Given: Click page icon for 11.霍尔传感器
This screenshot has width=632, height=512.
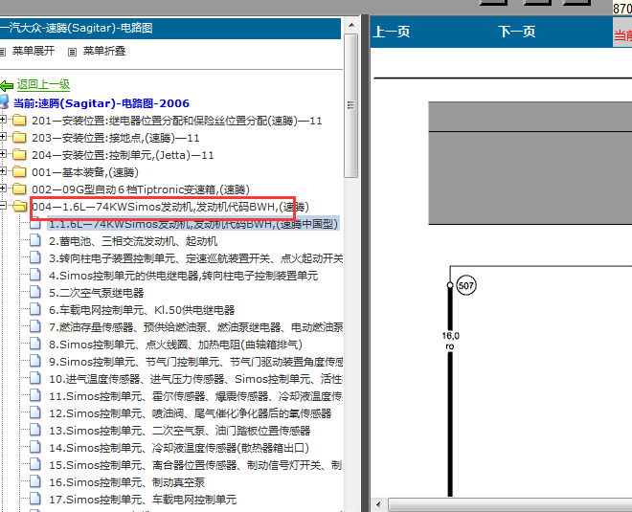Looking at the screenshot, I should pyautogui.click(x=35, y=396).
